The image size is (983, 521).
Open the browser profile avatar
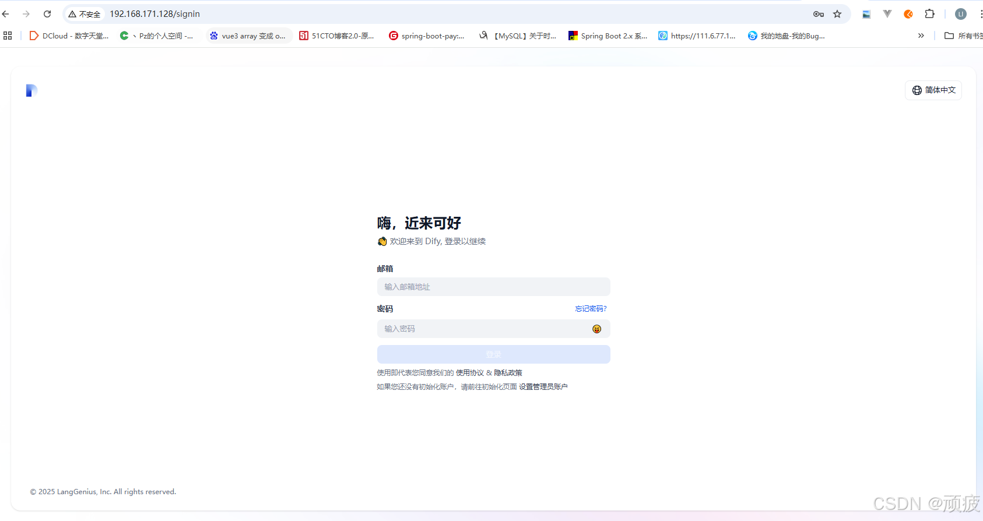pos(961,14)
